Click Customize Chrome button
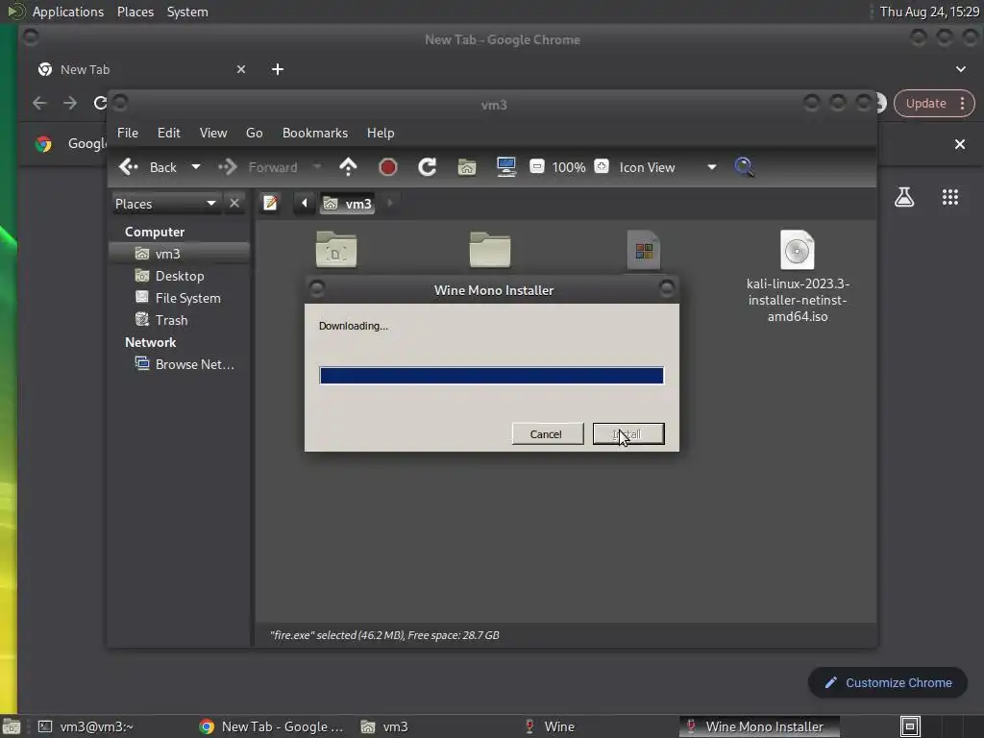 coord(887,683)
